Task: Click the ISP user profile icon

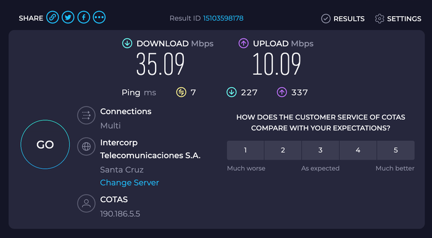Action: click(86, 203)
